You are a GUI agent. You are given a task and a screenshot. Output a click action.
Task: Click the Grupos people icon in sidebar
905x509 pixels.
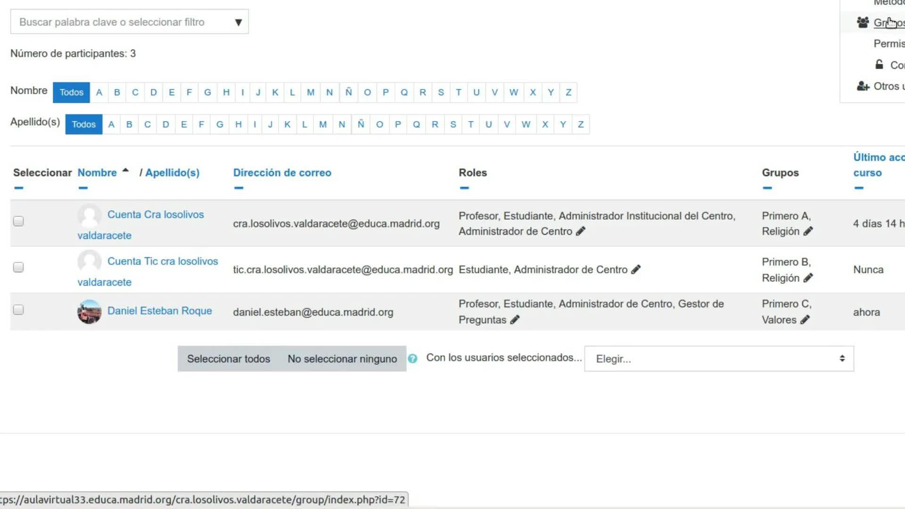[863, 22]
